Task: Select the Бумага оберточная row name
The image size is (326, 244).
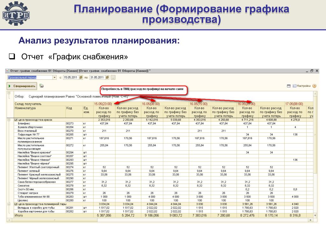Action: (x=30, y=127)
